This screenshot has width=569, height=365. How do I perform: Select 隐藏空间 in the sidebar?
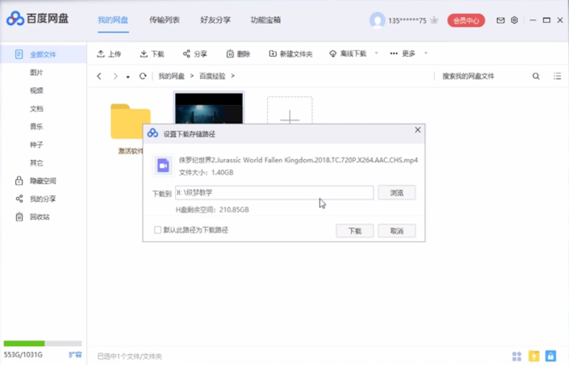pos(42,181)
